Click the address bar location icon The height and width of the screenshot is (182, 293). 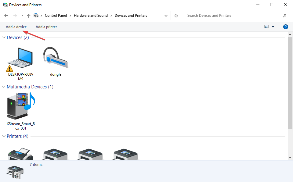point(36,16)
